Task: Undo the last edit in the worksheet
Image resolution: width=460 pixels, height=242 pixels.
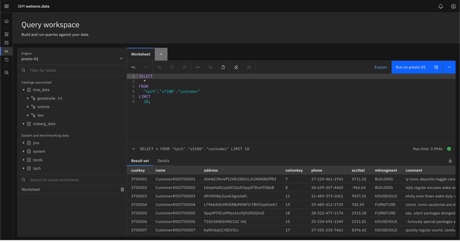Action: pyautogui.click(x=133, y=67)
